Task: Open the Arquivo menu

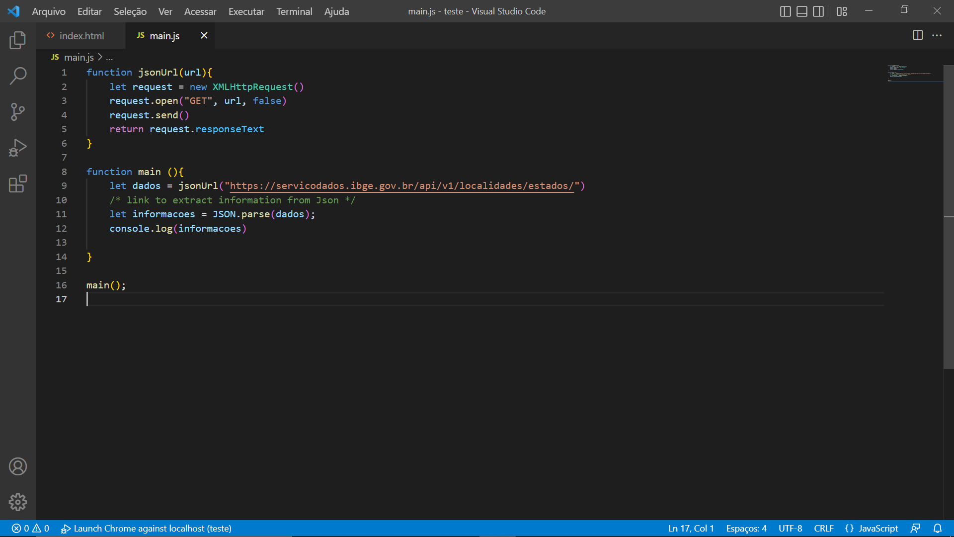Action: click(x=49, y=11)
